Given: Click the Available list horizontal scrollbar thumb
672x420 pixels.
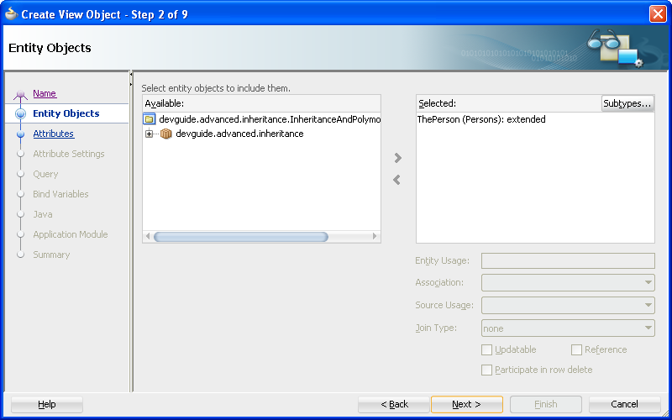Looking at the screenshot, I should click(x=241, y=237).
